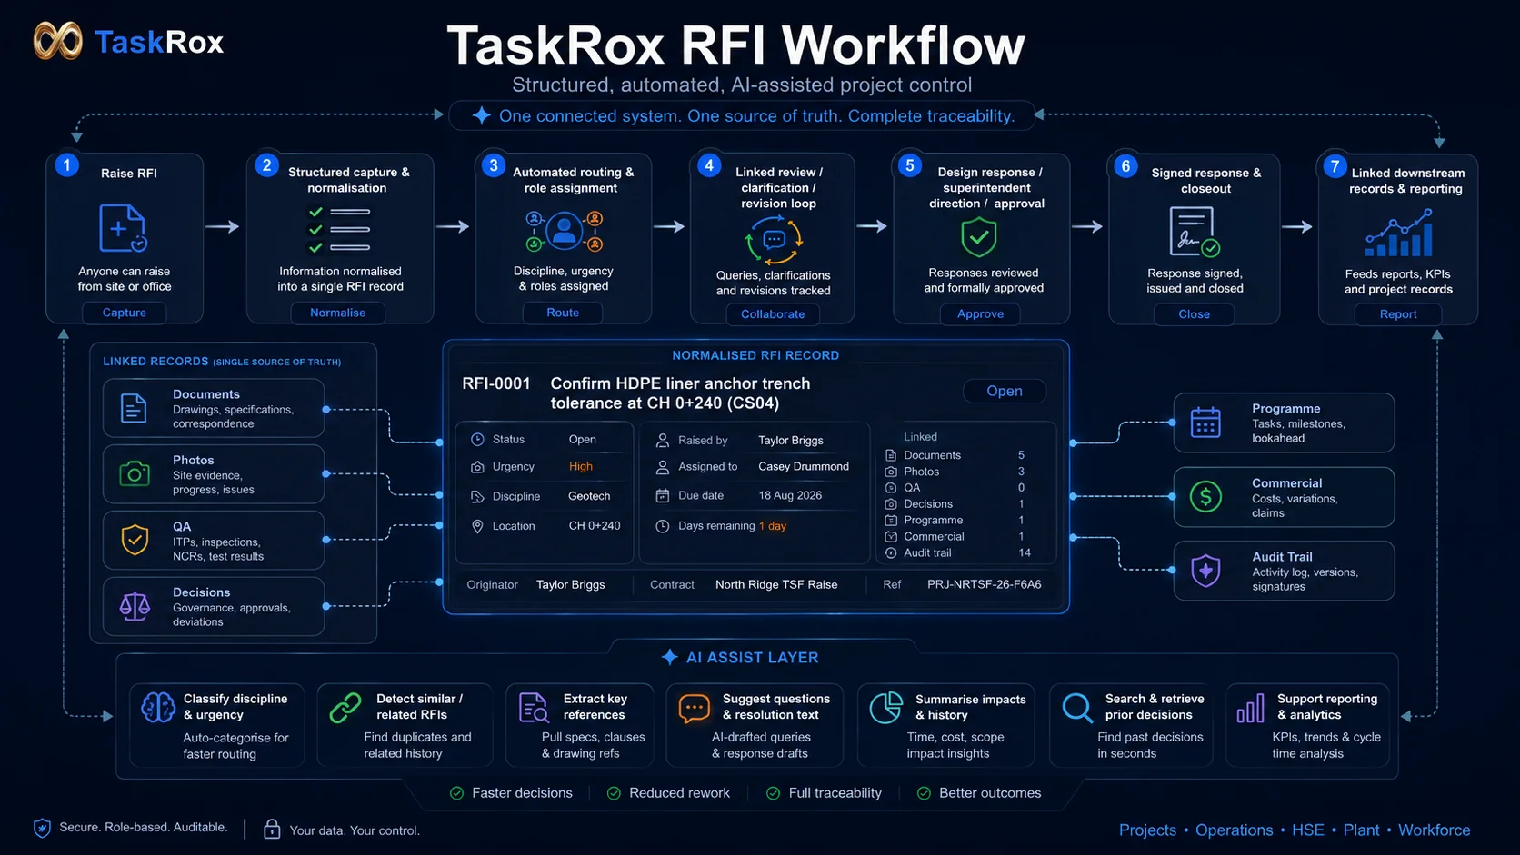Screen dimensions: 1520x855
Task: Select the linked Photos row showing 3
Action: pyautogui.click(x=955, y=472)
